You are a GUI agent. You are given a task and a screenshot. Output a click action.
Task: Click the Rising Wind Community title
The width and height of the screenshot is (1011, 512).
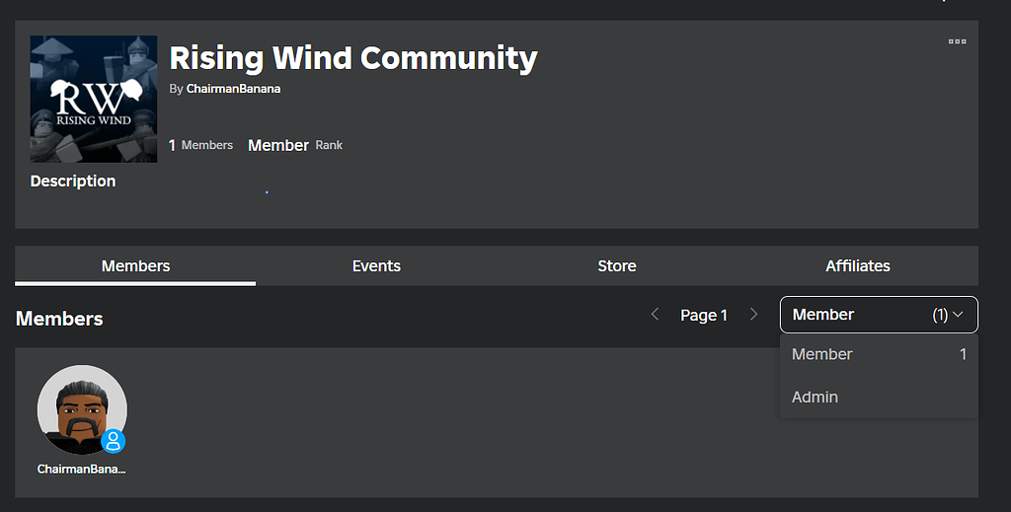click(353, 58)
